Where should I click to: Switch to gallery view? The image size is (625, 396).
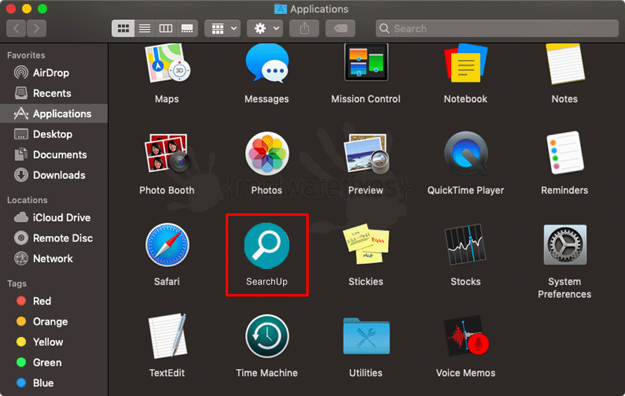pyautogui.click(x=187, y=28)
